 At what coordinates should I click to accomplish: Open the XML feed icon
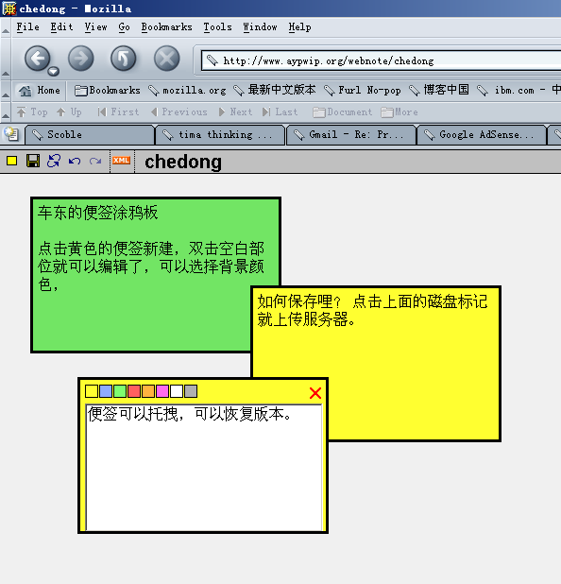pyautogui.click(x=121, y=161)
